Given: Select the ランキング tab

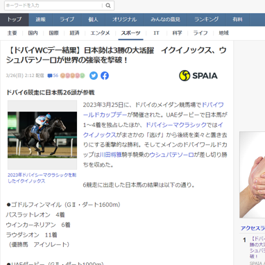Looking at the screenshot, I should (x=207, y=19).
